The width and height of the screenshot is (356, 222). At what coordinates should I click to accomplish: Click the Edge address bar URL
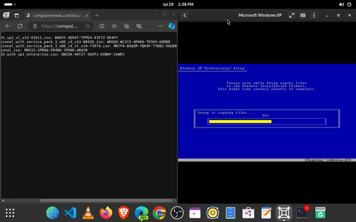click(x=60, y=26)
